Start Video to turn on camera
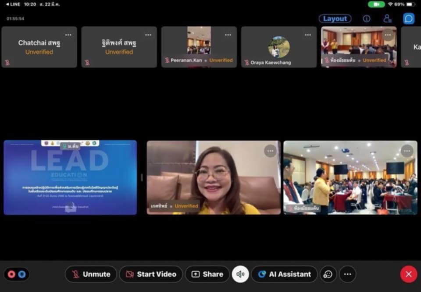This screenshot has height=292, width=421. tap(151, 274)
